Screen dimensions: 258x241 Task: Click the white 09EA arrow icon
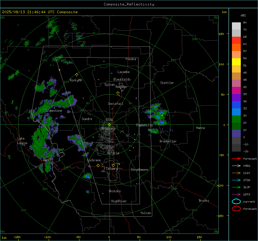236,166
